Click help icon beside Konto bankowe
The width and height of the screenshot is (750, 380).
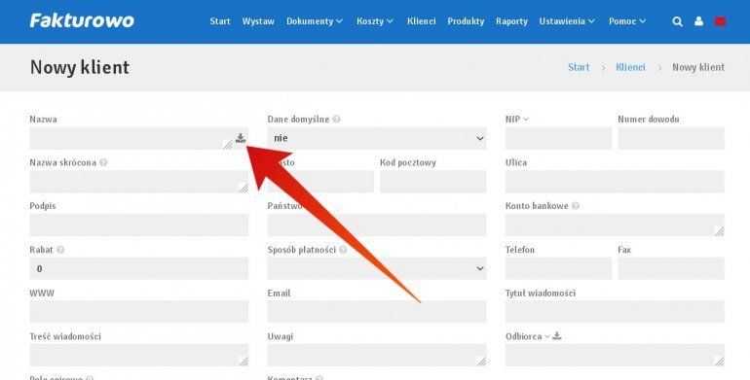[576, 206]
